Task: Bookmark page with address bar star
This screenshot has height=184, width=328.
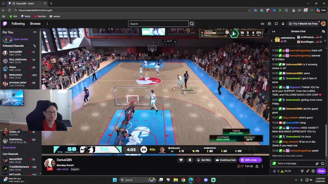Action: pyautogui.click(x=249, y=10)
